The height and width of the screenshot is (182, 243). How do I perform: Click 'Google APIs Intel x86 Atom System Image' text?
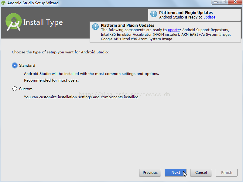[136, 39]
